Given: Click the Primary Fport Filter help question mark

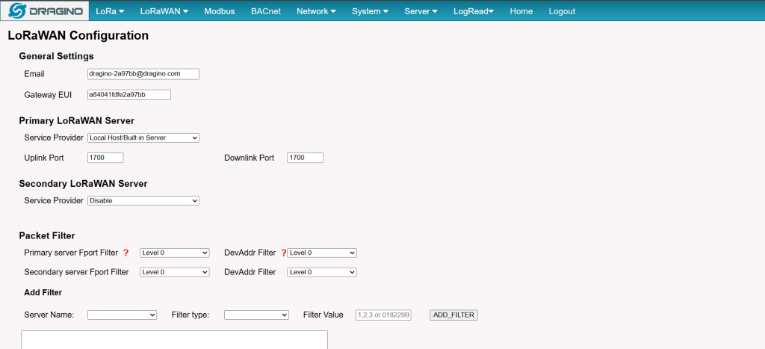Looking at the screenshot, I should click(x=126, y=253).
